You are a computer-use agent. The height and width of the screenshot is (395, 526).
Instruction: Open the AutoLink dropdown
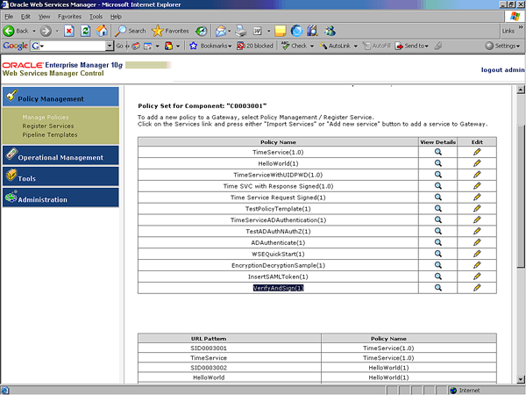coord(356,46)
